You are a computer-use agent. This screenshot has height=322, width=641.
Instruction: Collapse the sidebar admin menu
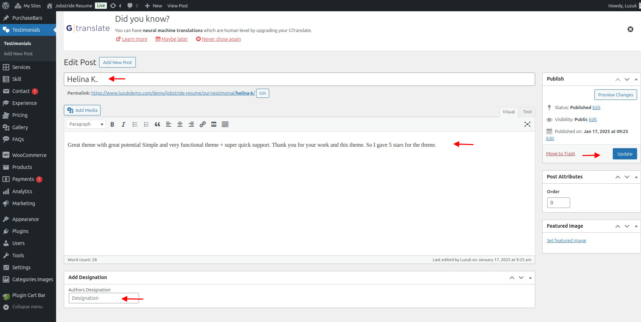pyautogui.click(x=27, y=307)
